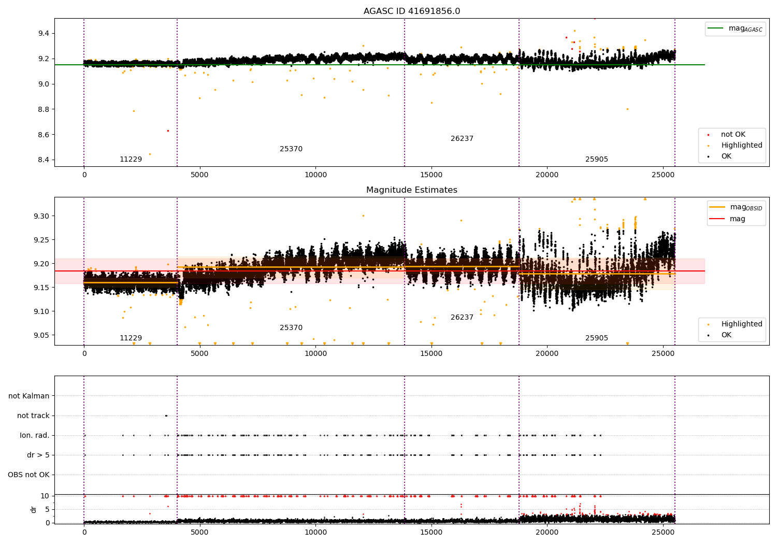Click the "OBS not OK" row label
This screenshot has height=544, width=777.
[x=28, y=475]
